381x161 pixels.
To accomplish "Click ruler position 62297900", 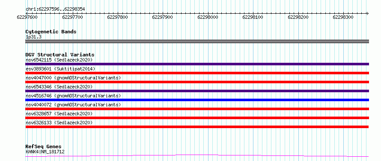I will tap(163, 17).
